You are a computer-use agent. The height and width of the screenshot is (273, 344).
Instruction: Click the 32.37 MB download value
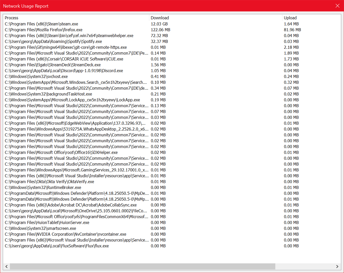tap(159, 41)
